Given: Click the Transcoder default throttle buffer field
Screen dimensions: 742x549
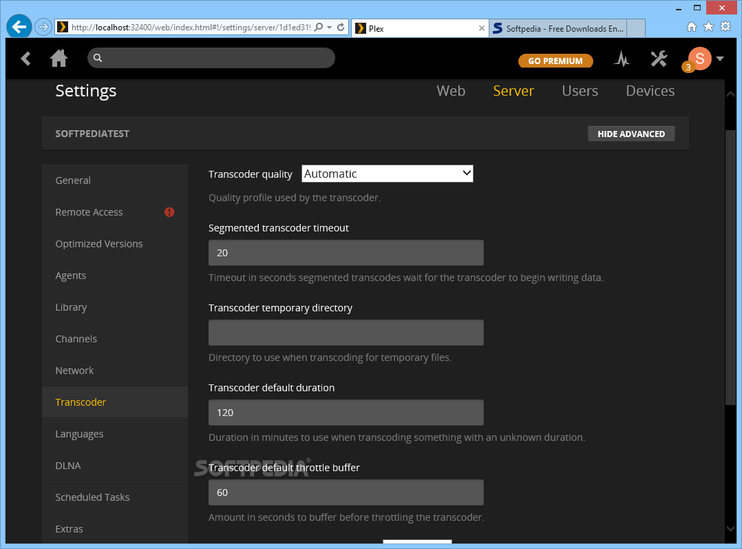Looking at the screenshot, I should pos(346,492).
